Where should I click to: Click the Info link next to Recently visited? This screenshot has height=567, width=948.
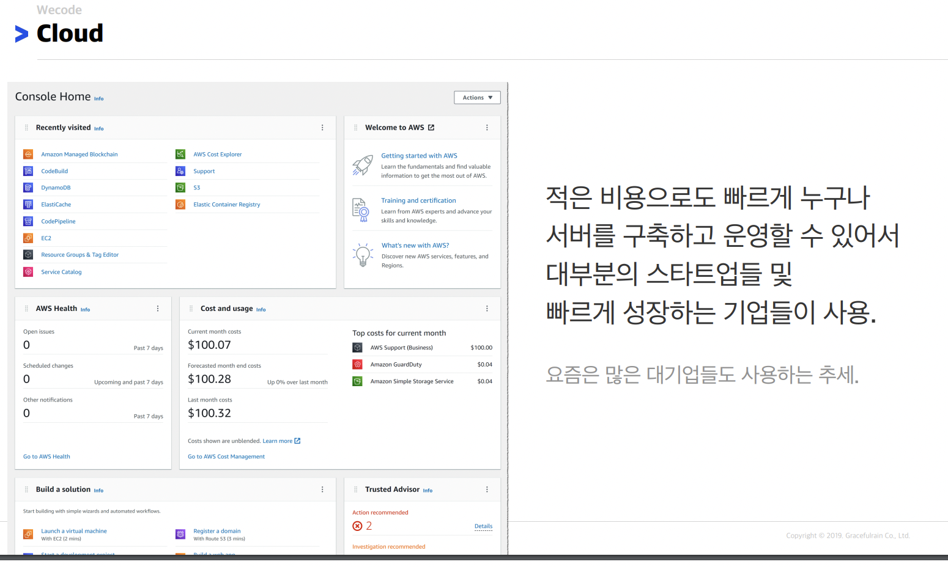(x=99, y=128)
